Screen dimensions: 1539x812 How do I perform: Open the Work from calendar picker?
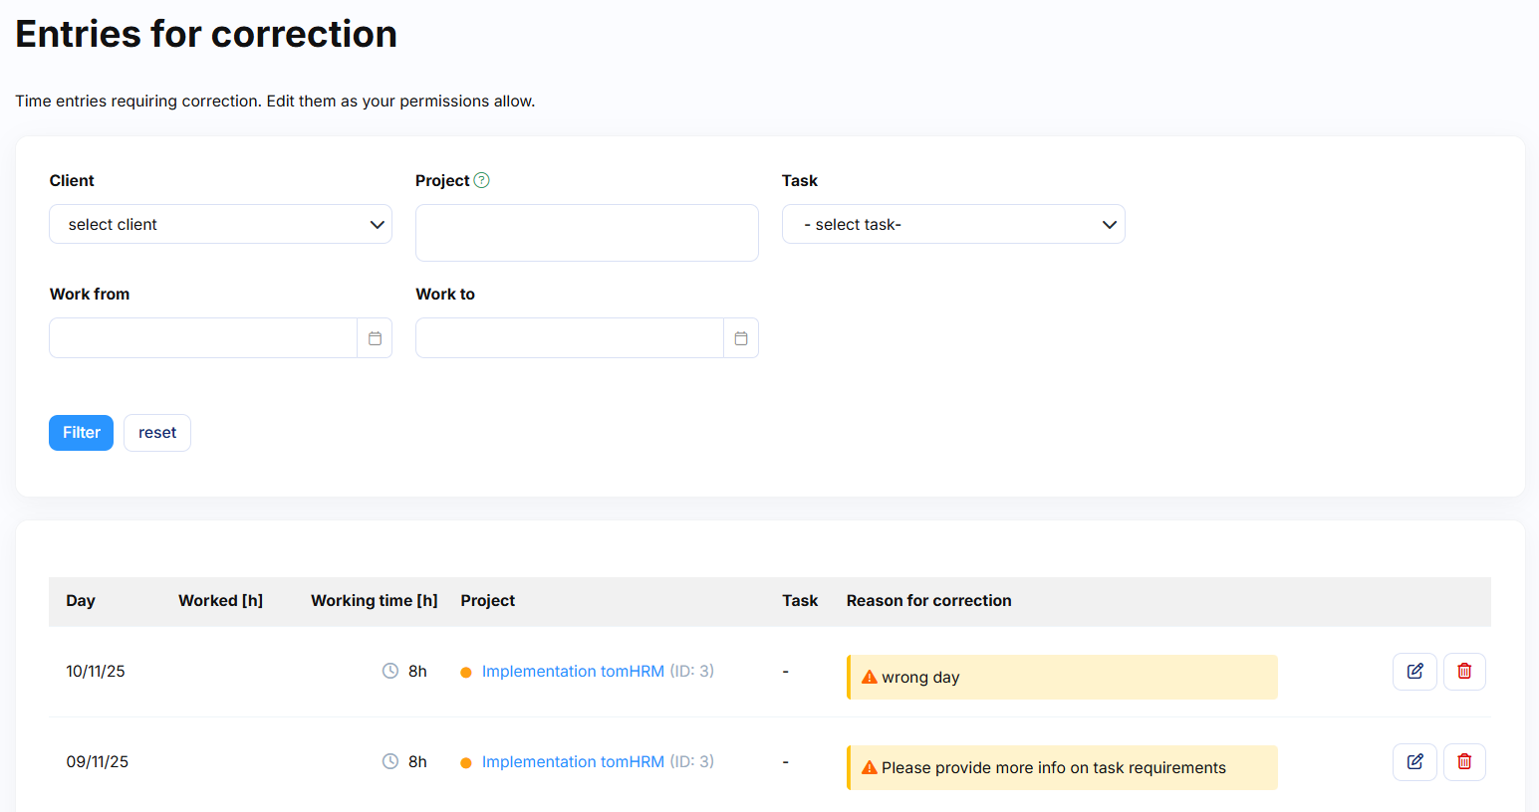[x=375, y=338]
